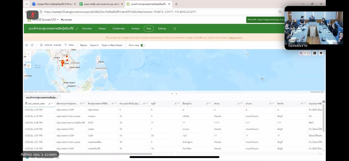Mute the red microphone button
Image resolution: width=349 pixels, height=161 pixels.
(x=32, y=14)
